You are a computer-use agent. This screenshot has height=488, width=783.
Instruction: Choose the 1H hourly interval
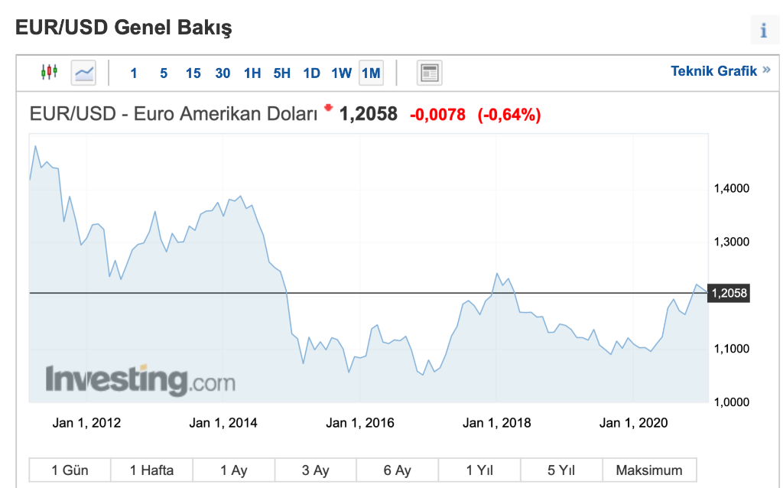tap(252, 73)
